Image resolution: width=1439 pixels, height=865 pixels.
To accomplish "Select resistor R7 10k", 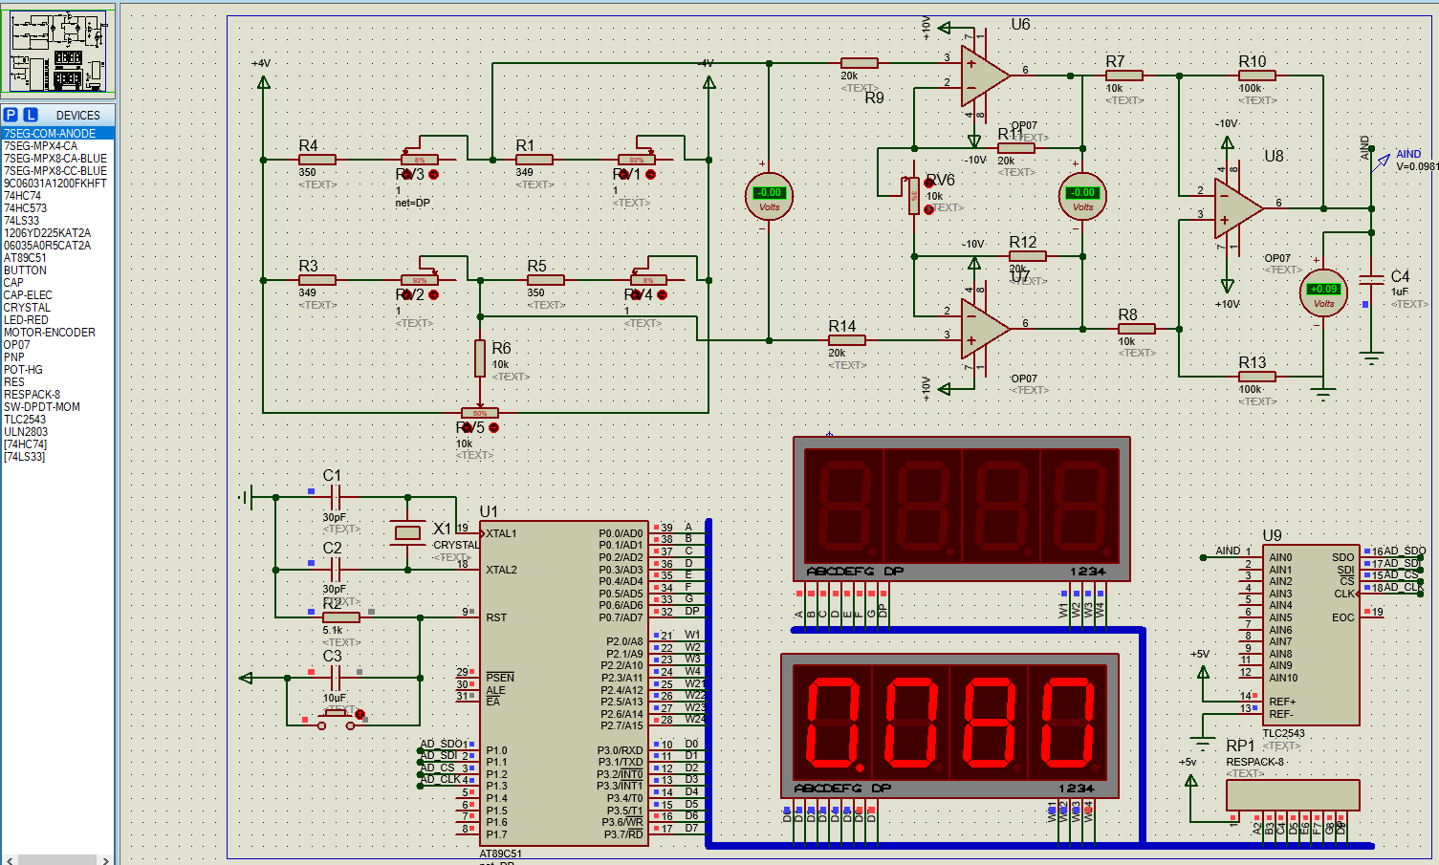I will point(1123,76).
